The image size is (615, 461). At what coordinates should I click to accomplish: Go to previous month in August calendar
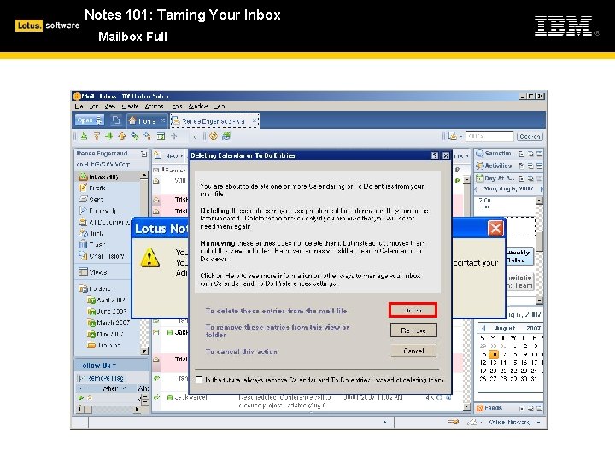483,328
